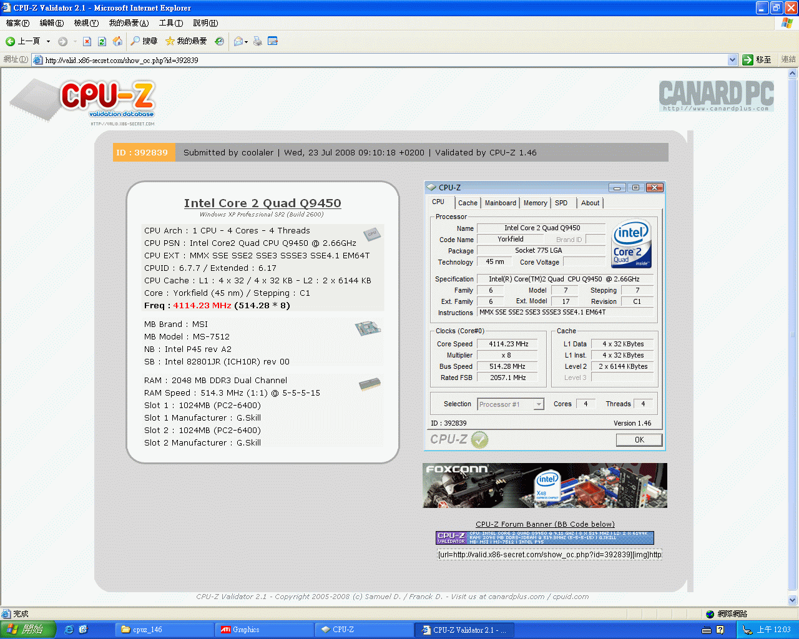Switch to CPU-Z taskbar window
The image size is (799, 639).
click(x=364, y=630)
